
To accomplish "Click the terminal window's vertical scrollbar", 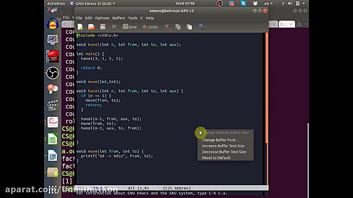I will tap(308, 160).
